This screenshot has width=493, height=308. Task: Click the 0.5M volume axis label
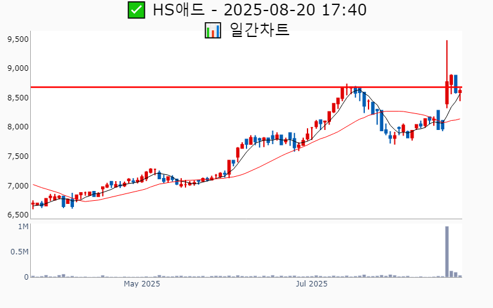20,252
